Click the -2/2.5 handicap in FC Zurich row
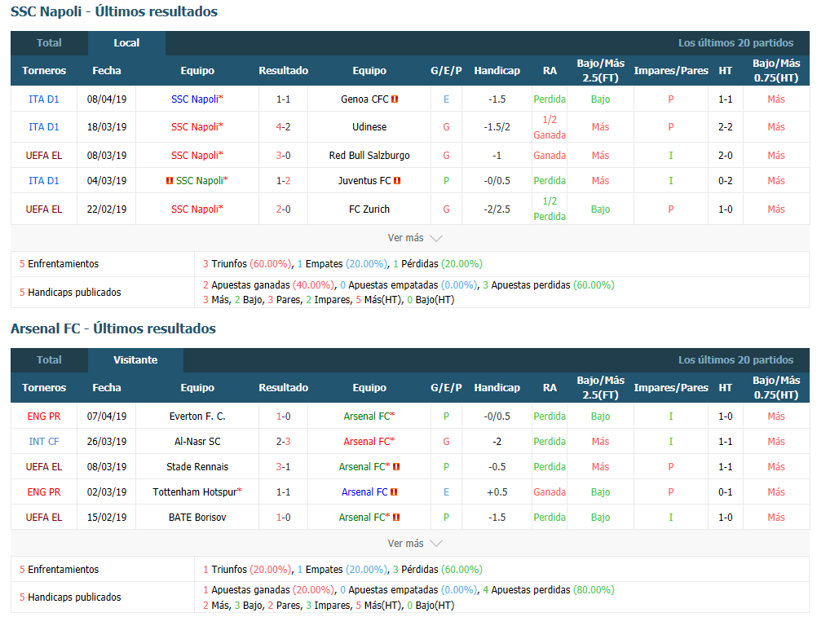The width and height of the screenshot is (817, 617). point(497,209)
